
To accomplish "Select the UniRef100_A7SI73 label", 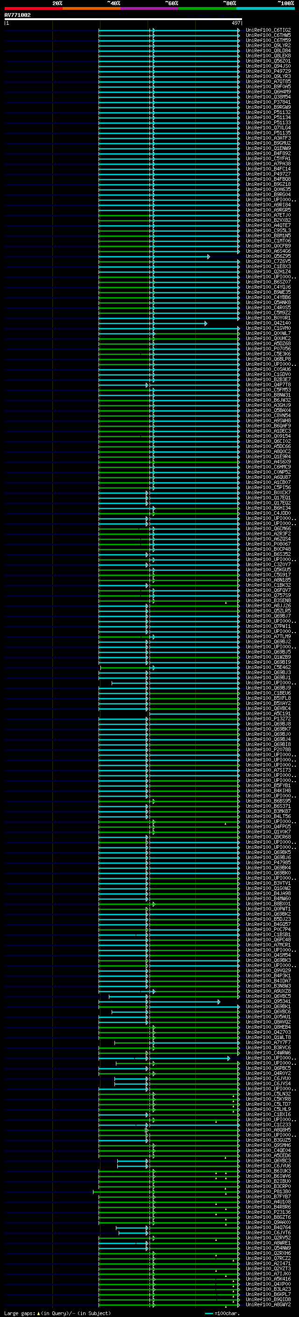I will click(x=268, y=770).
